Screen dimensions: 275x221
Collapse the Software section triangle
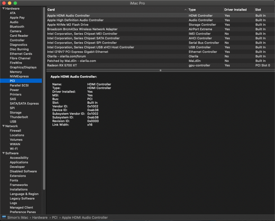(x=3, y=153)
